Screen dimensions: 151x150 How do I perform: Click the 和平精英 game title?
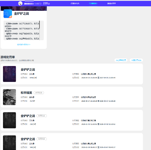[26, 93]
